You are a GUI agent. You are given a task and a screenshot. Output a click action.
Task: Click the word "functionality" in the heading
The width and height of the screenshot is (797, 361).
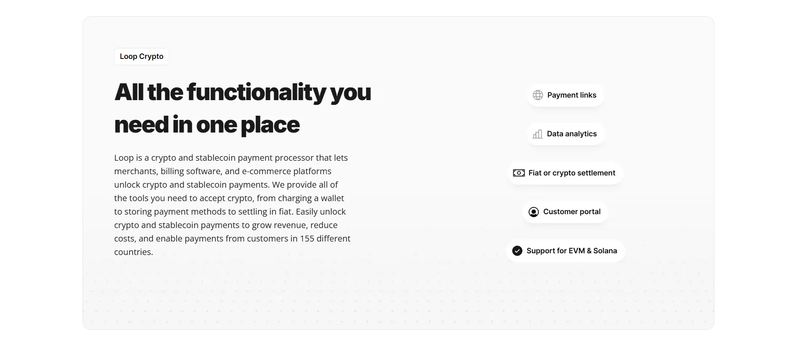click(256, 92)
